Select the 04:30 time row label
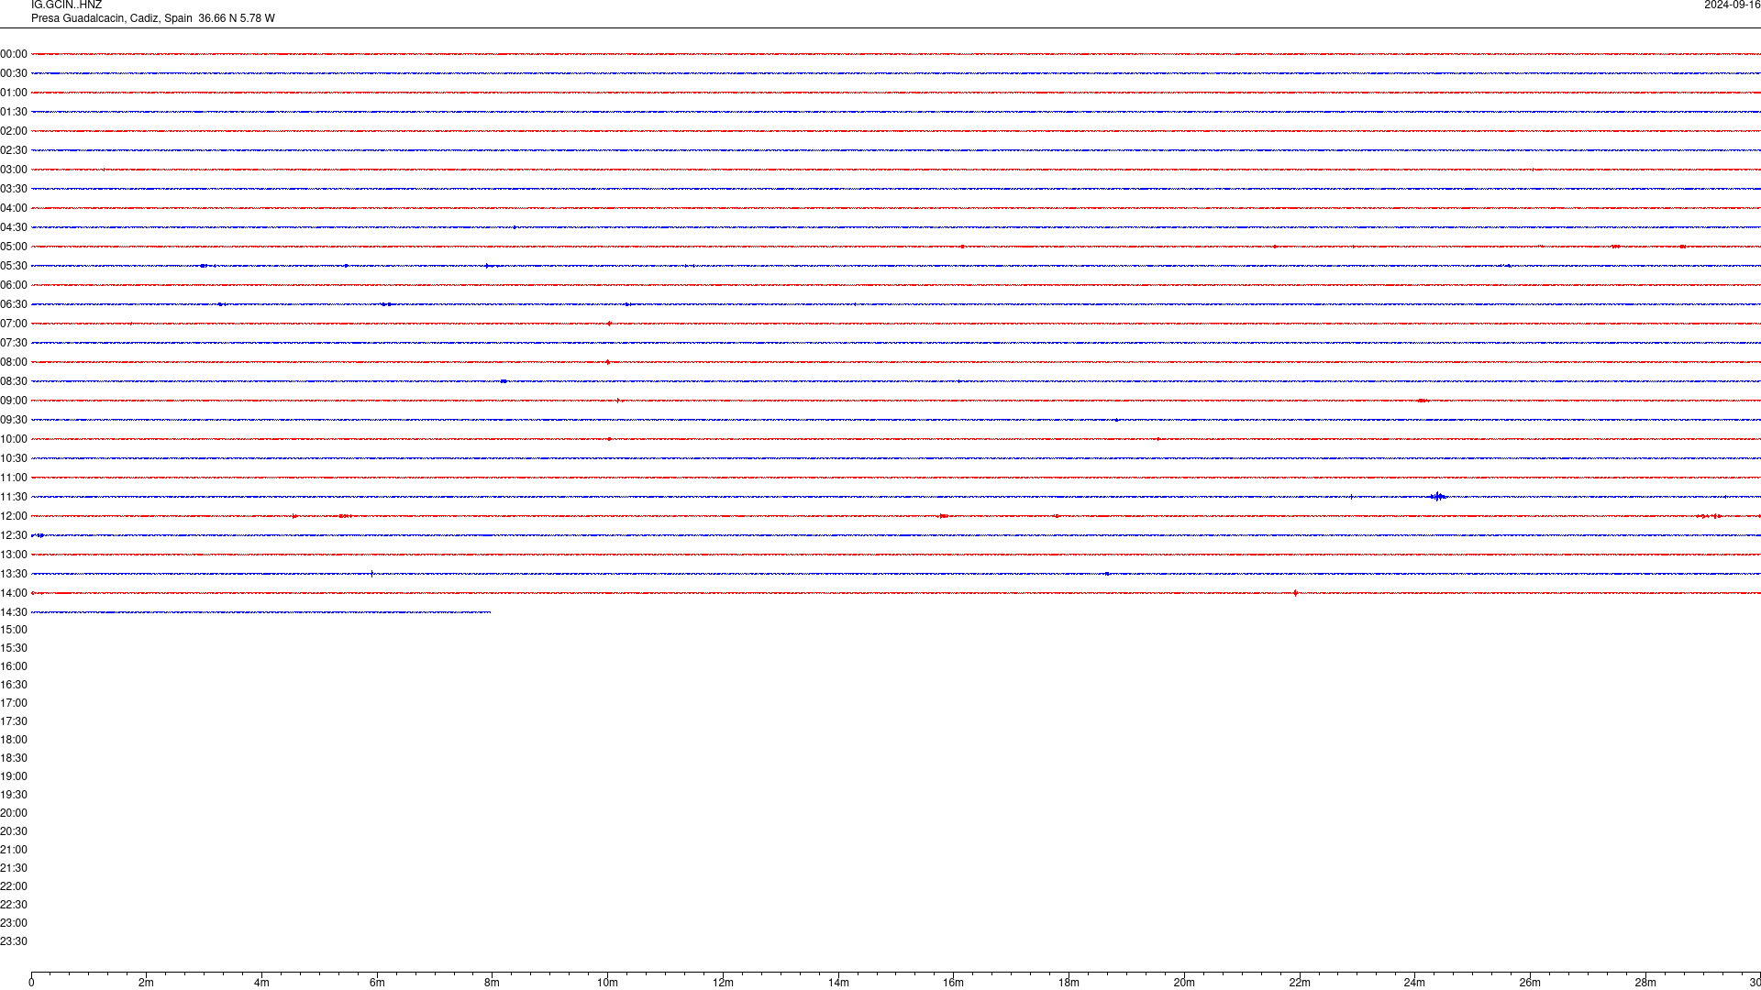This screenshot has width=1761, height=990. 14,227
